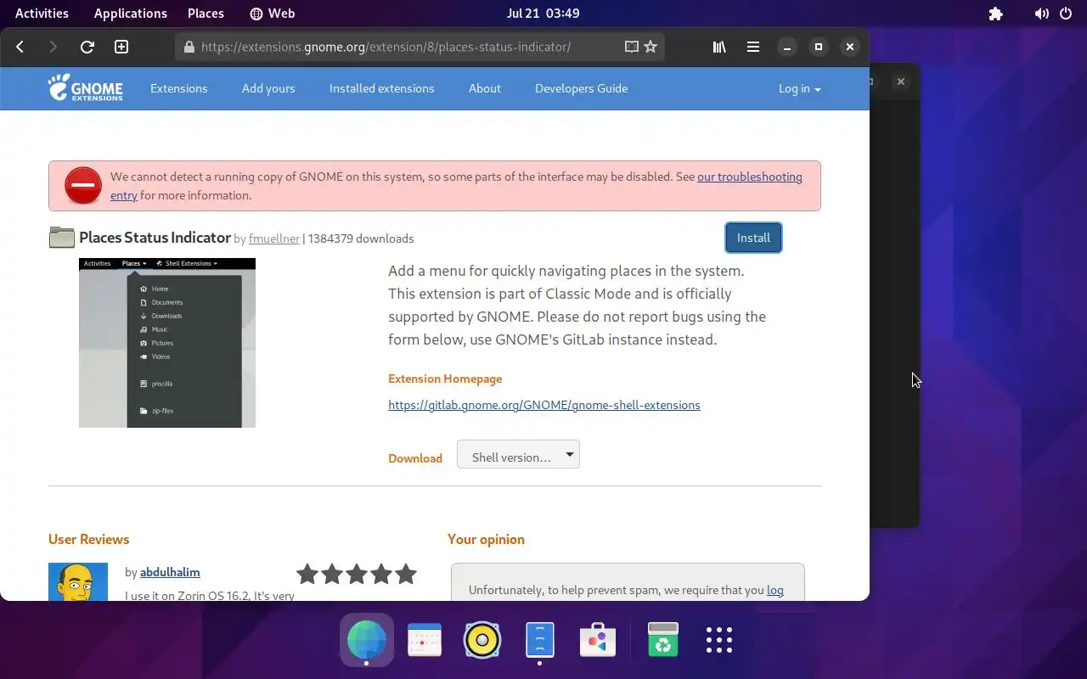Click the '1384379 downloads' text
The image size is (1087, 679).
click(361, 238)
